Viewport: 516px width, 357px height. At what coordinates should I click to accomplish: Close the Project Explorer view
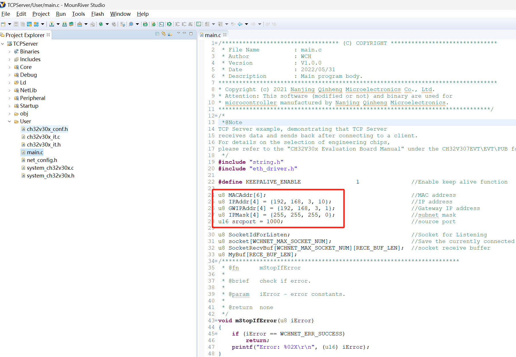click(48, 35)
